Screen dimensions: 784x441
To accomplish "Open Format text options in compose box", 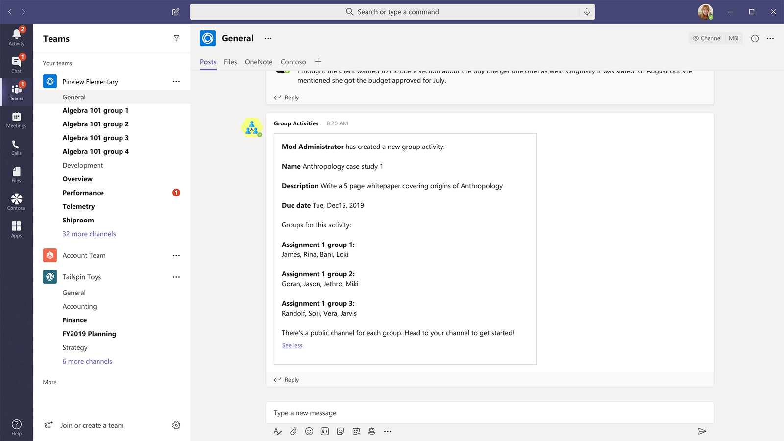I will [x=278, y=431].
